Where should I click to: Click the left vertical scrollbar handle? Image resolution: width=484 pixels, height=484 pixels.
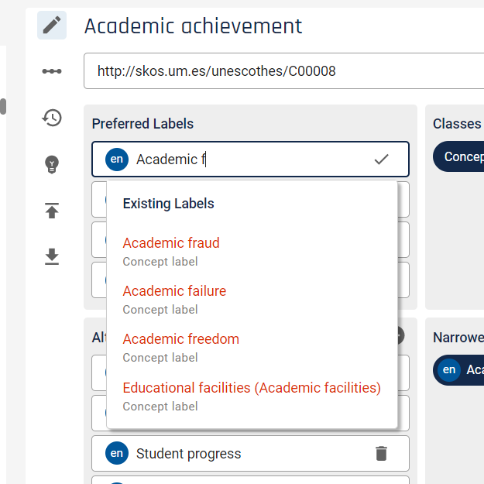point(3,107)
